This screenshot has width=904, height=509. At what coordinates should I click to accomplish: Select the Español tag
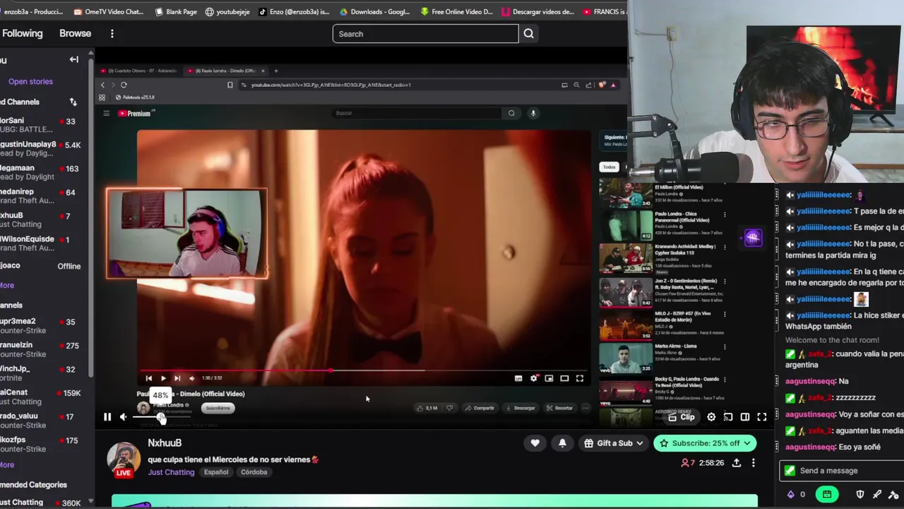(216, 472)
